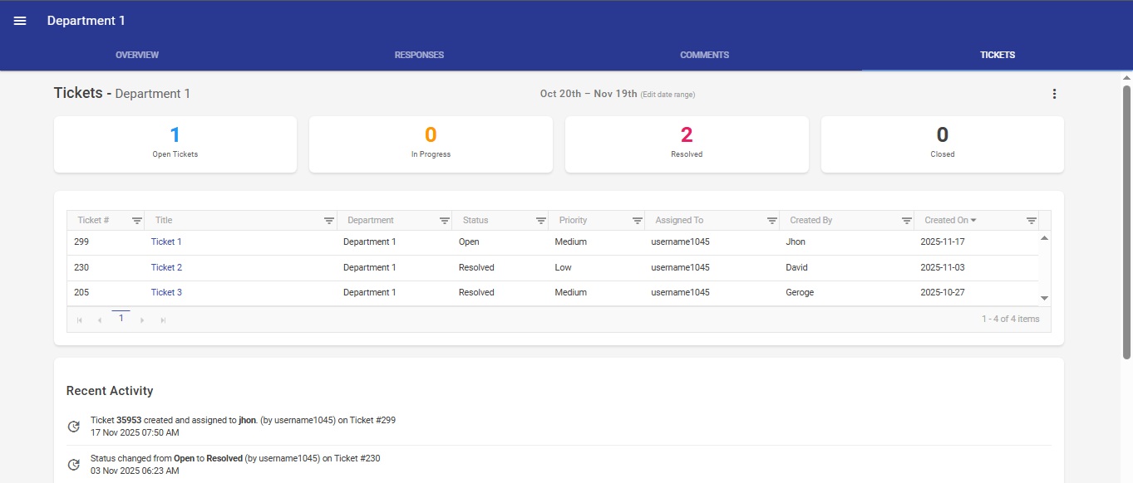Switch to the Responses tab
The height and width of the screenshot is (483, 1133).
(419, 55)
